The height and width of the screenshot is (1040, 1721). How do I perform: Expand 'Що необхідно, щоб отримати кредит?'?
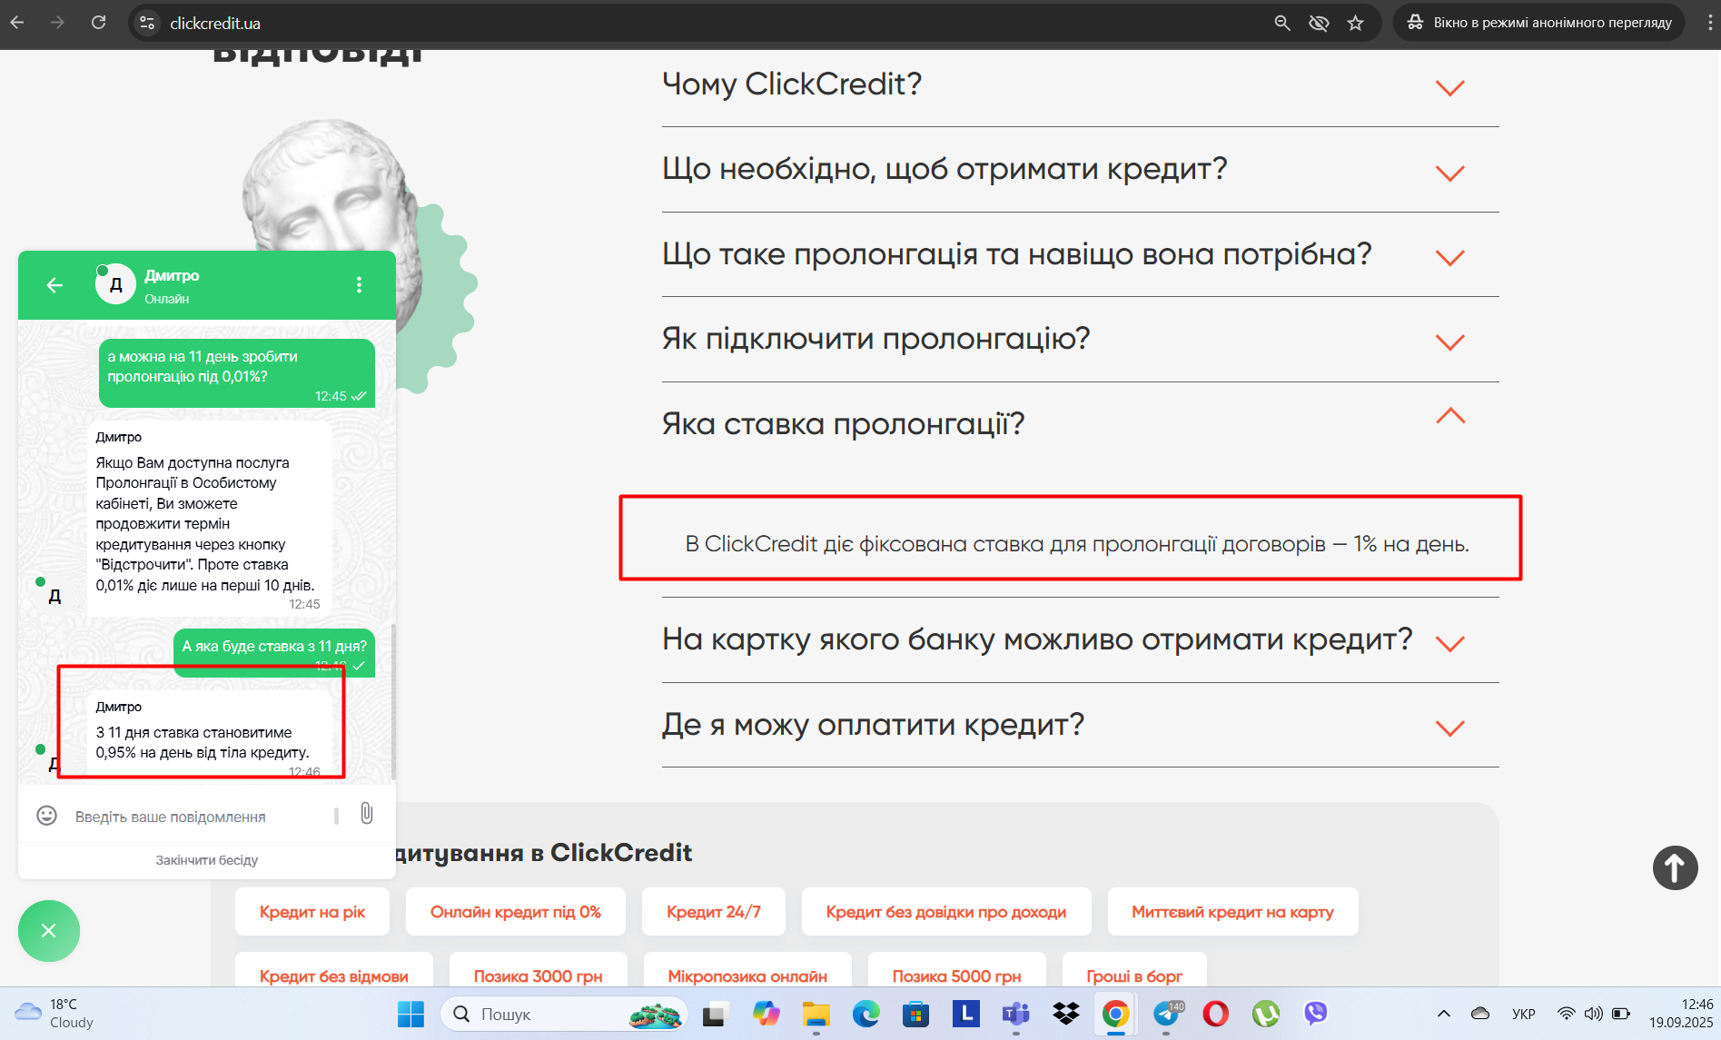click(1080, 170)
